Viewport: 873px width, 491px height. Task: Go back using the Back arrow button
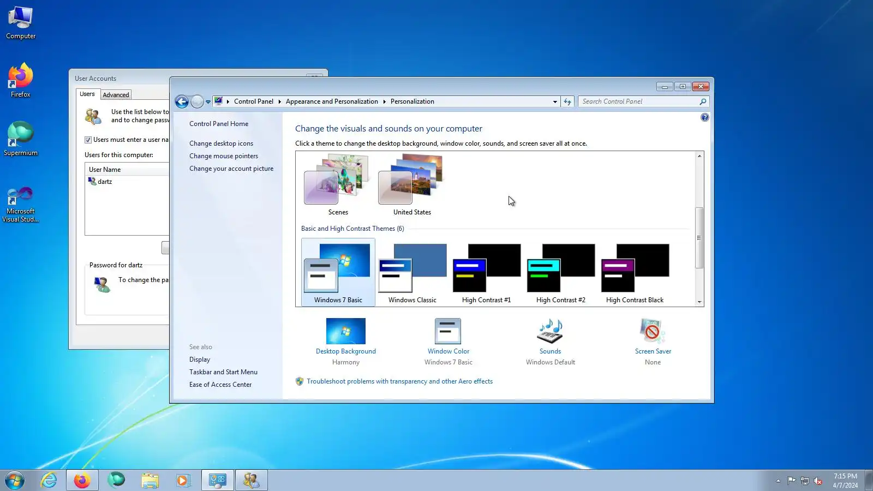(182, 101)
